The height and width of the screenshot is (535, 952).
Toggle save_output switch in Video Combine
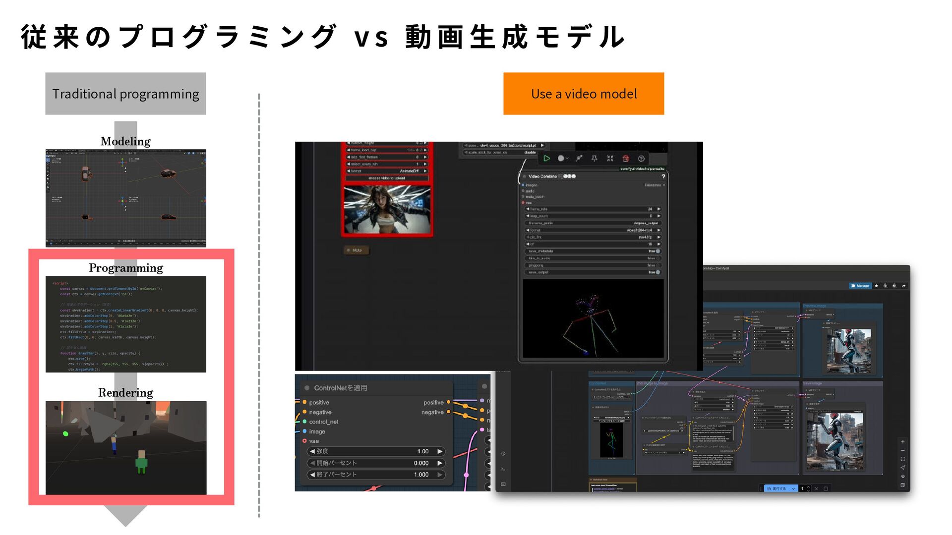(x=657, y=272)
